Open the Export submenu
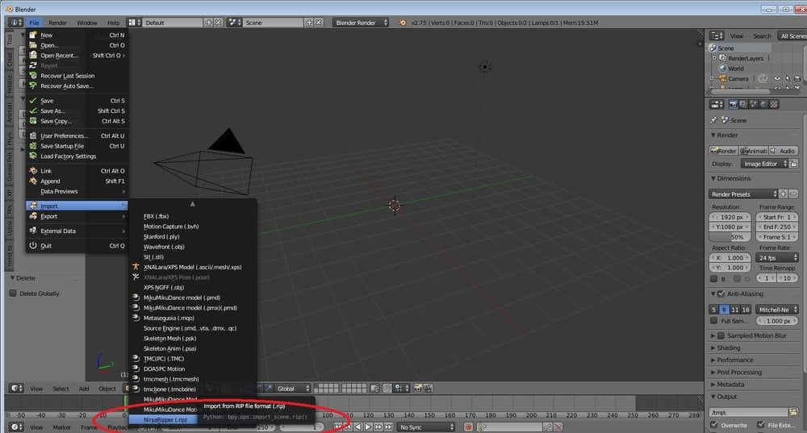This screenshot has width=807, height=433. tap(76, 216)
